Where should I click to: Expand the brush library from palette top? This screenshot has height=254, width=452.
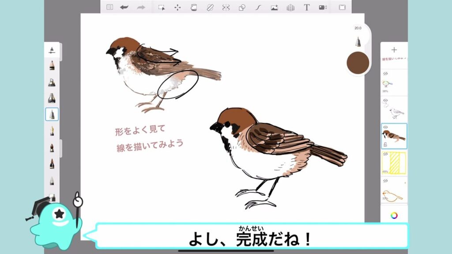tap(52, 49)
